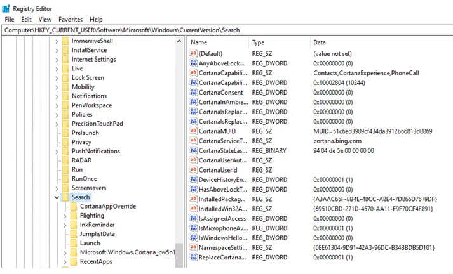The width and height of the screenshot is (453, 274).
Task: Click the folder icon of RunOnce key
Action: 65,179
